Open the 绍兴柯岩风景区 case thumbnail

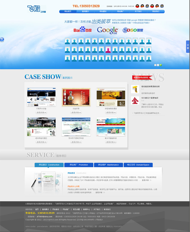click(x=41, y=127)
